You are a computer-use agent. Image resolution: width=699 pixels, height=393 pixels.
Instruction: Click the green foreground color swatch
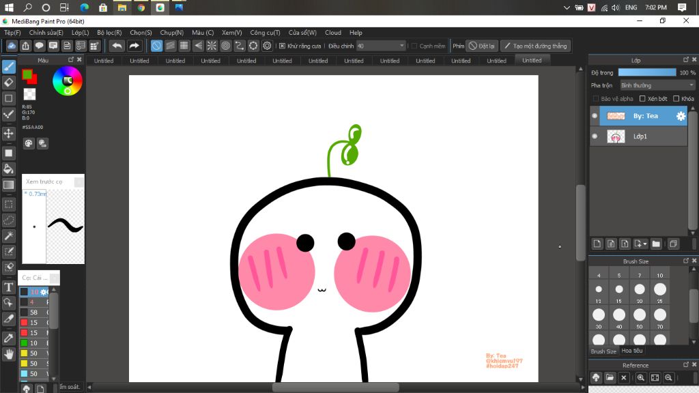pos(27,74)
